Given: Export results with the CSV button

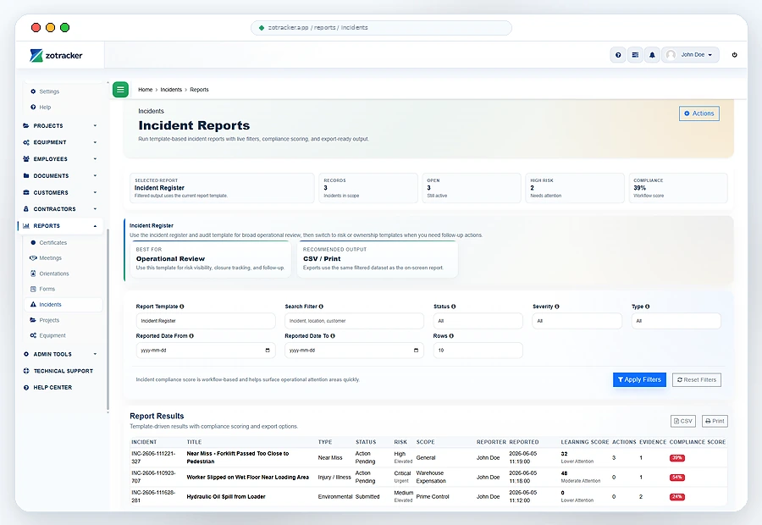Looking at the screenshot, I should [683, 421].
